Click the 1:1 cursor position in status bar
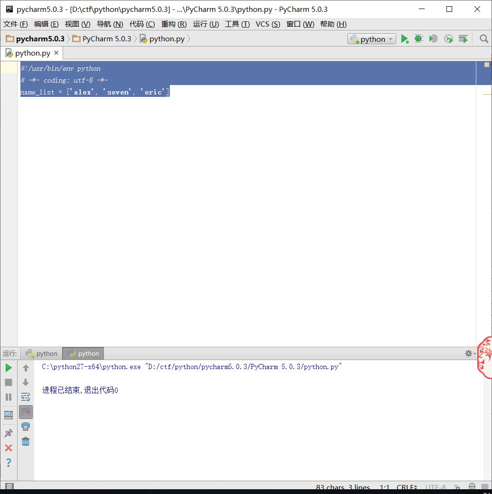Image resolution: width=492 pixels, height=494 pixels. click(384, 487)
